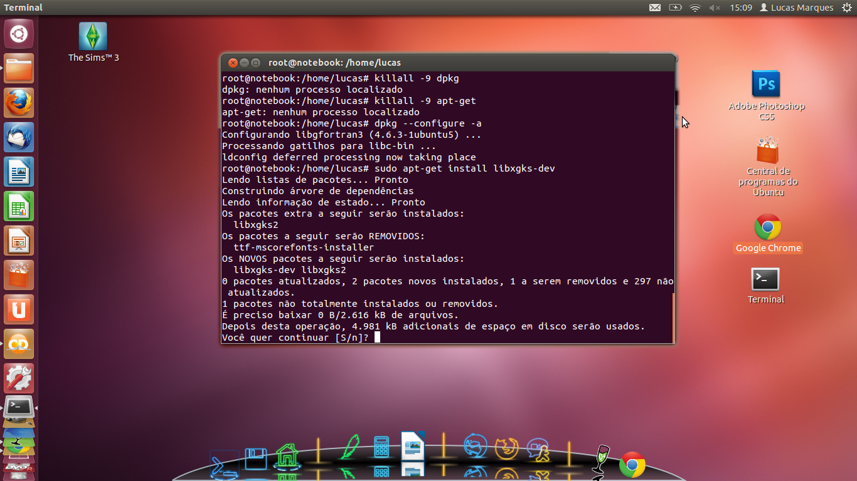Open the messaging envelope indicator menu
This screenshot has width=857, height=481.
click(655, 8)
